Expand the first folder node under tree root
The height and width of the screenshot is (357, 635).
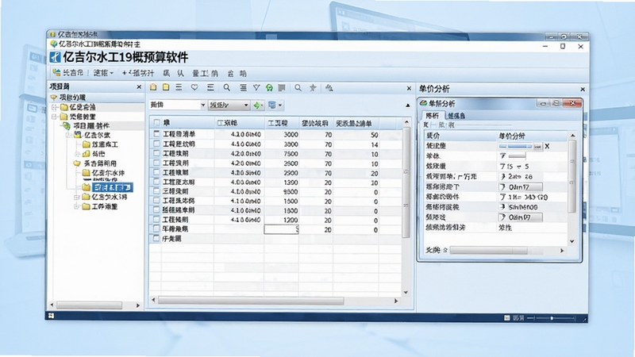(55, 107)
